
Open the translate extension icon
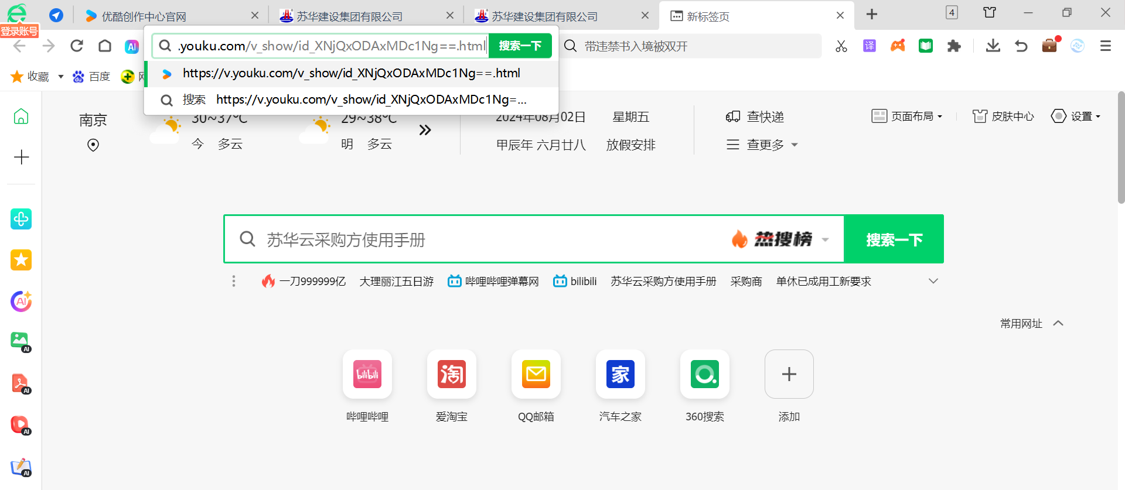point(869,46)
